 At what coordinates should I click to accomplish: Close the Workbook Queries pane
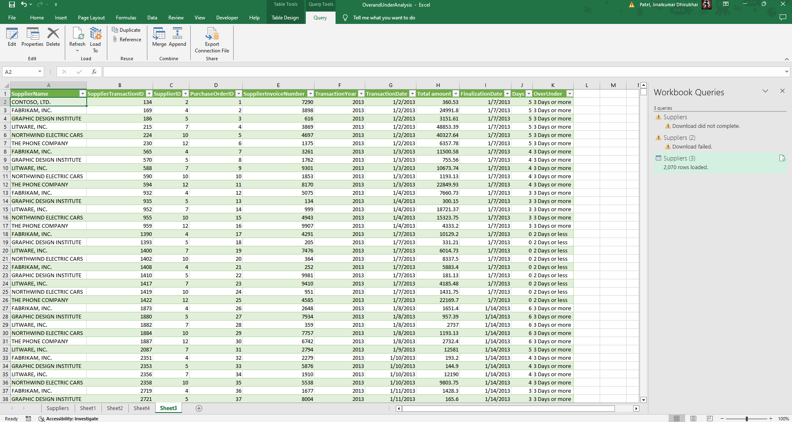coord(783,91)
